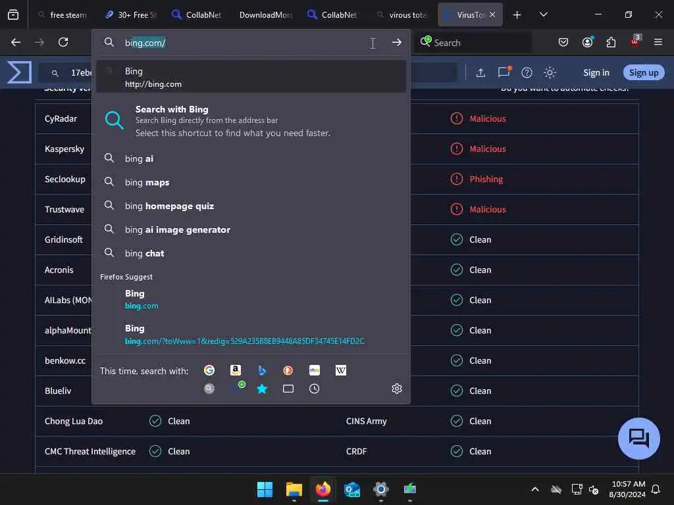
Task: Search this time with Wikipedia
Action: 340,370
